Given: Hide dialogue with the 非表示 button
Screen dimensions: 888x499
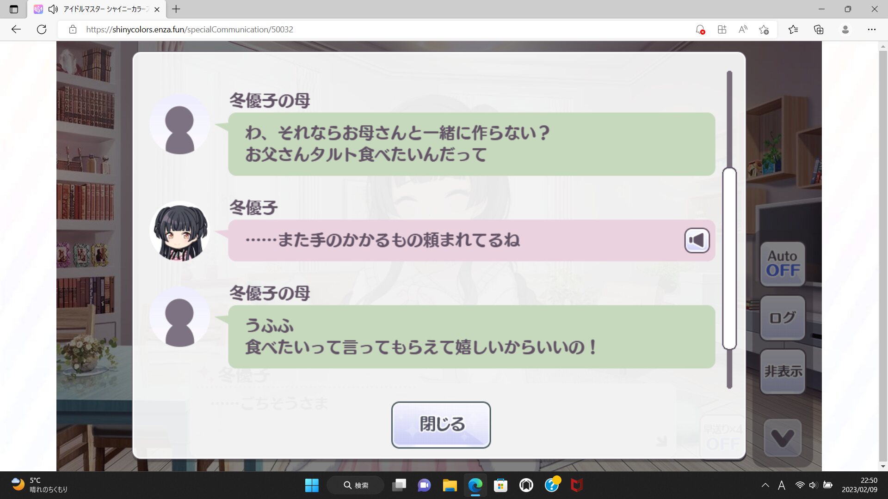Looking at the screenshot, I should pyautogui.click(x=783, y=371).
